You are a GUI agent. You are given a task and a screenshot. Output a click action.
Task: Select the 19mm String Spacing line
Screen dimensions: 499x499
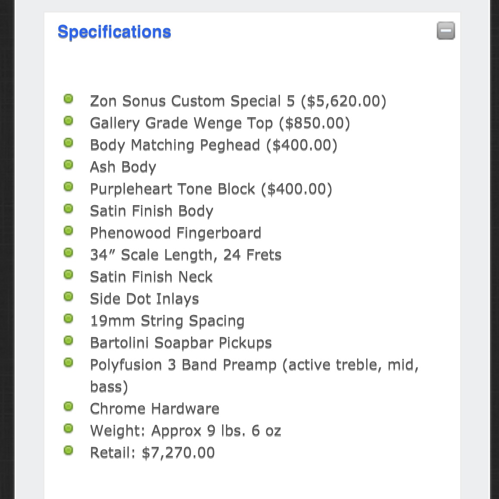tap(167, 321)
